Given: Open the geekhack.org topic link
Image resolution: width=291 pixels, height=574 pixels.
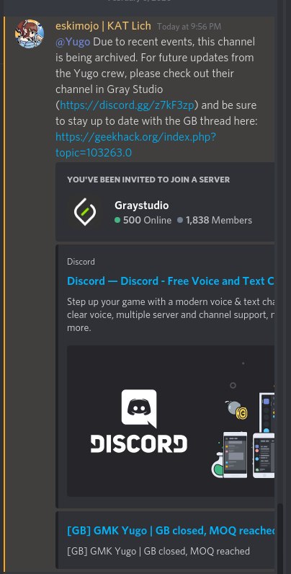Looking at the screenshot, I should click(x=135, y=145).
